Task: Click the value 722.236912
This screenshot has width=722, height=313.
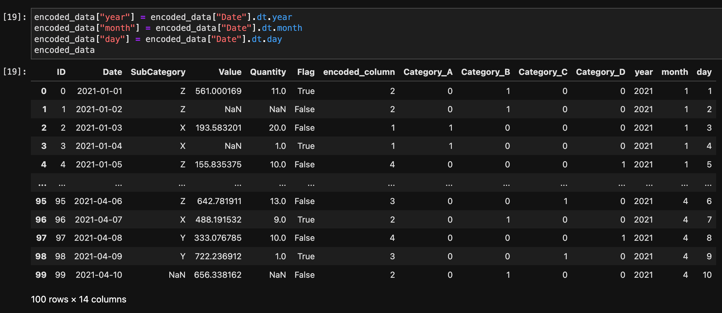Action: [x=218, y=256]
